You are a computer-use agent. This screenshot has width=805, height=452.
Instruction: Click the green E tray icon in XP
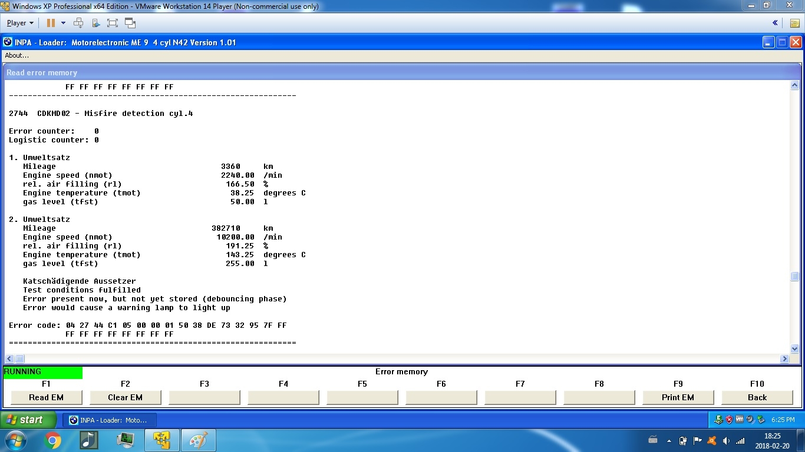(x=718, y=420)
